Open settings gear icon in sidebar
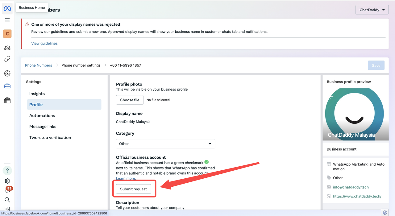 tap(7, 181)
